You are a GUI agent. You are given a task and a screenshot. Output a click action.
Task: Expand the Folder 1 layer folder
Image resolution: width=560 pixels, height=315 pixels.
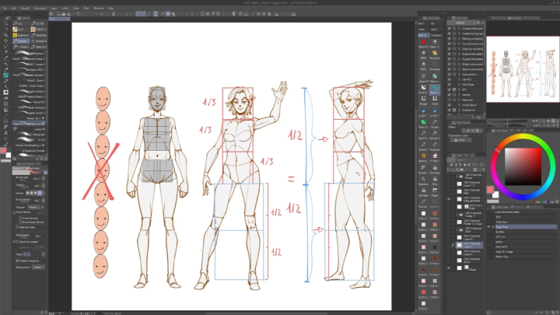tap(457, 215)
